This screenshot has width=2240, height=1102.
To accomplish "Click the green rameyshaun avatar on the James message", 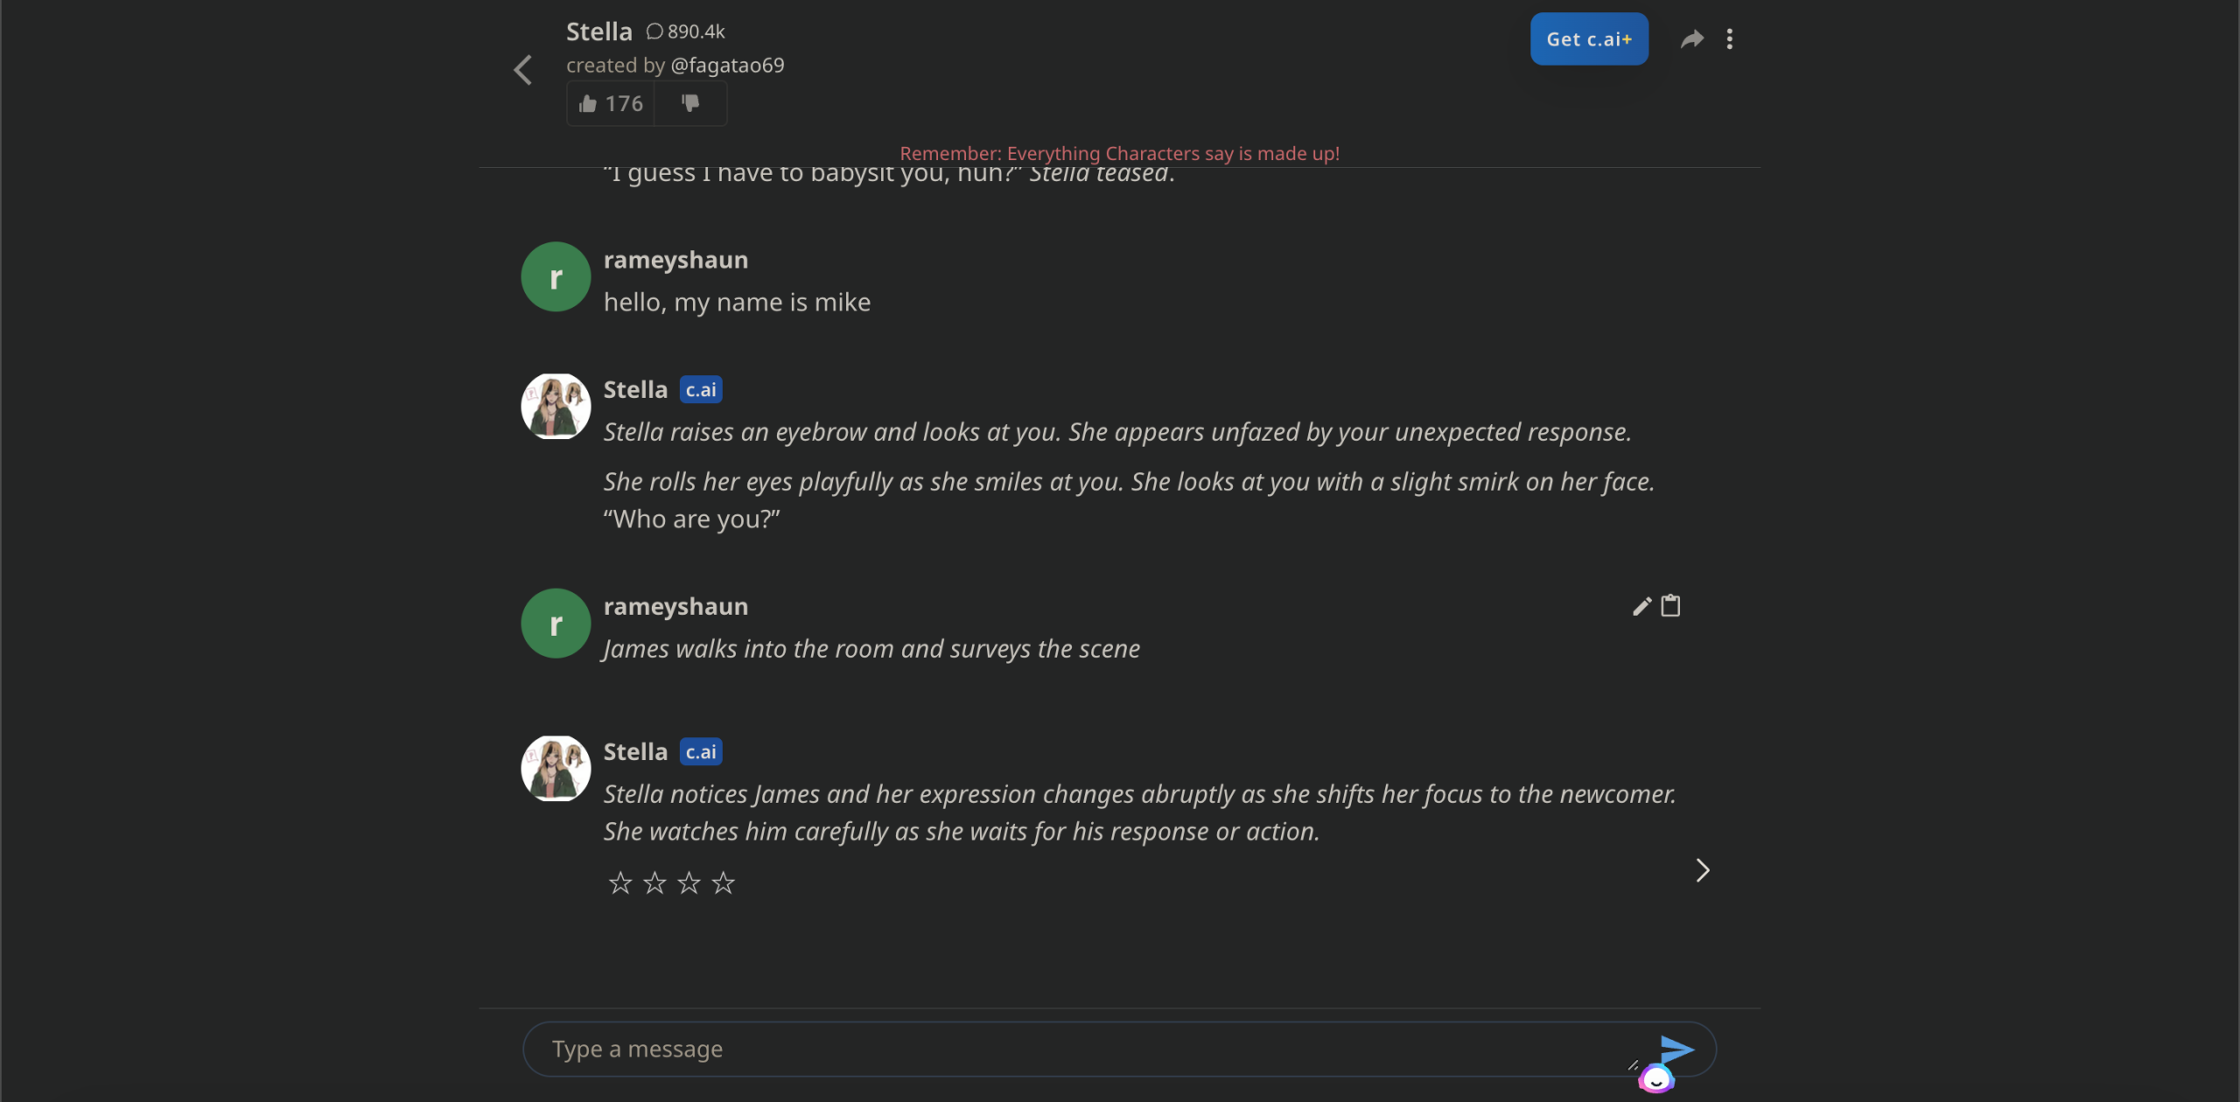I will coord(556,624).
